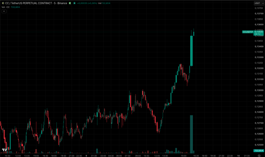The width and height of the screenshot is (265, 157).
Task: Click price axis label 0,12700
Action: click(x=259, y=123)
